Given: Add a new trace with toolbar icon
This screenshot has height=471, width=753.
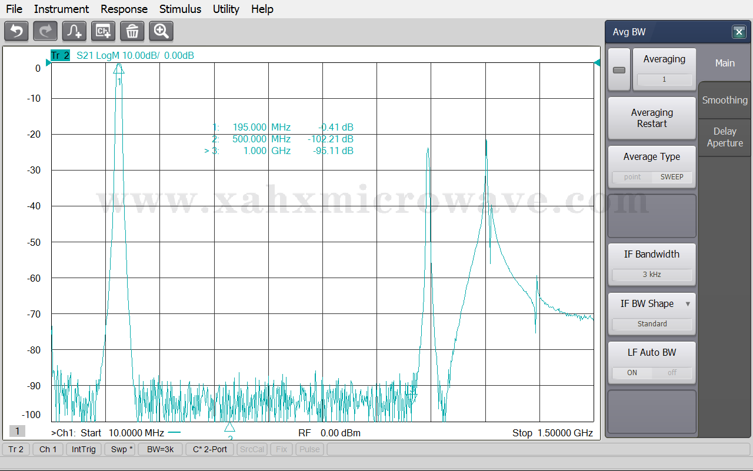Looking at the screenshot, I should pos(74,31).
